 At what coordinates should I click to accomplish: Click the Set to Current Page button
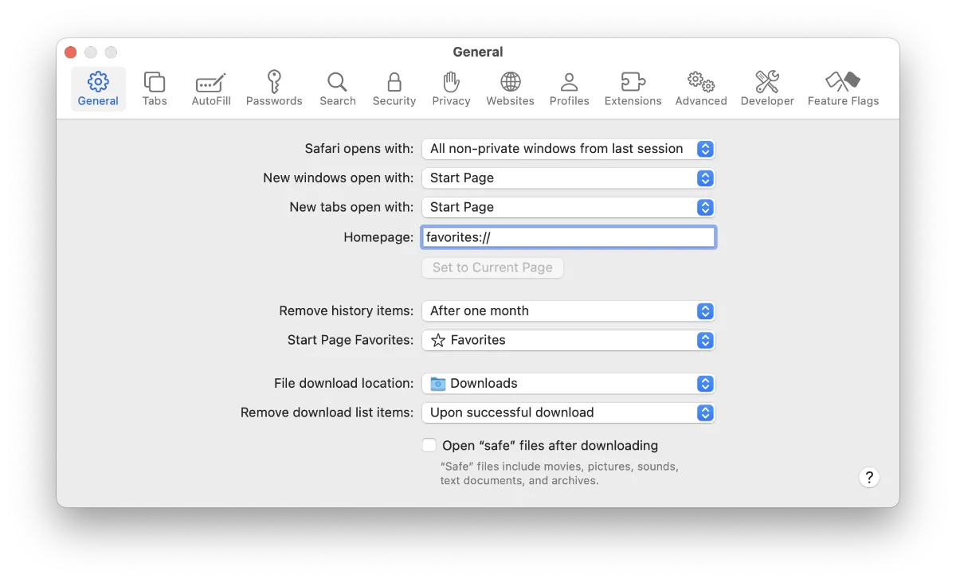pyautogui.click(x=492, y=268)
